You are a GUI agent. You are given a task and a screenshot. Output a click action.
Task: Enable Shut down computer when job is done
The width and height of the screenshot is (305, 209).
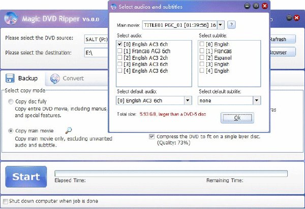pyautogui.click(x=6, y=201)
